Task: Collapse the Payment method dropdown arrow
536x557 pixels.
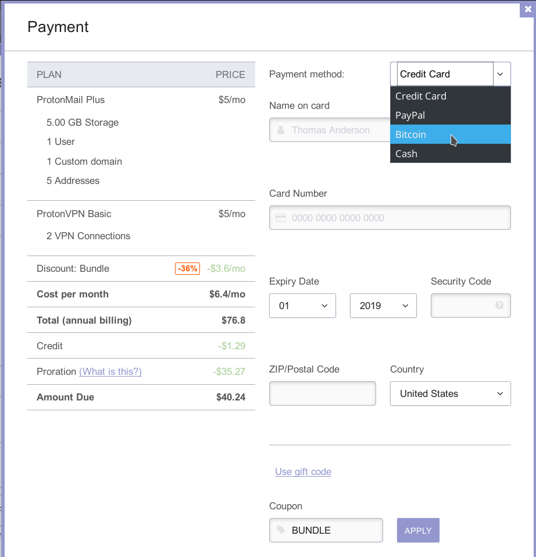Action: click(500, 74)
